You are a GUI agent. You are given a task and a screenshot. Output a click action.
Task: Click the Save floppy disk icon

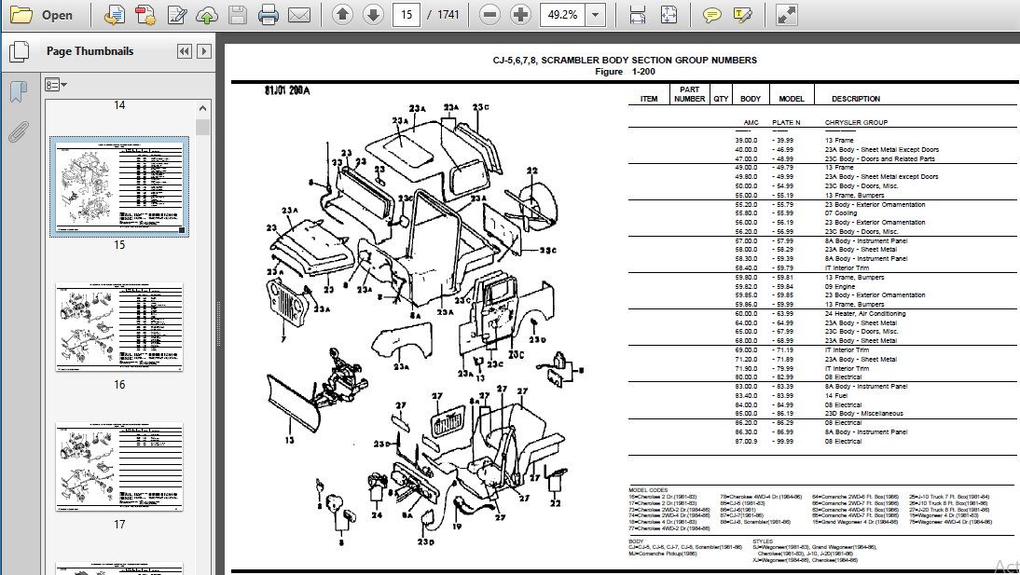point(238,15)
